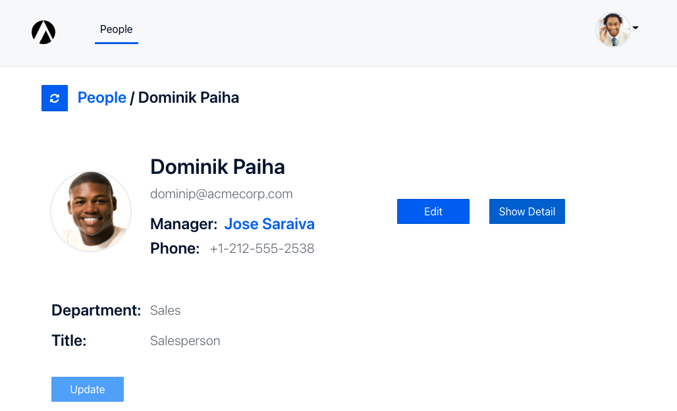Click the Title label
Image resolution: width=677 pixels, height=411 pixels.
69,341
